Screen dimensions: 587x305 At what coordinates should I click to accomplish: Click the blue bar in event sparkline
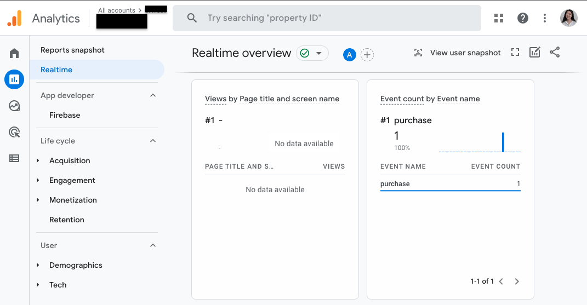503,142
